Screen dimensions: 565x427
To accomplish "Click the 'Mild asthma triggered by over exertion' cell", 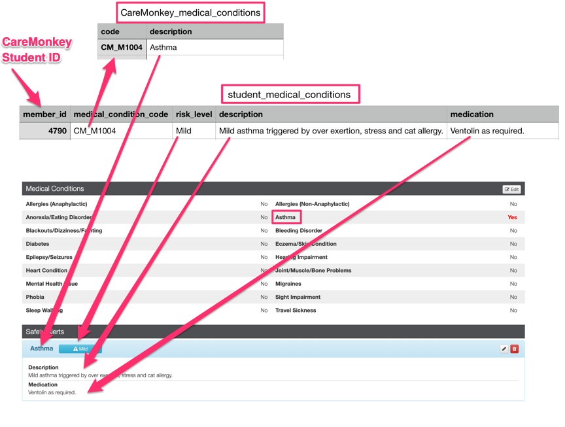I will 331,131.
